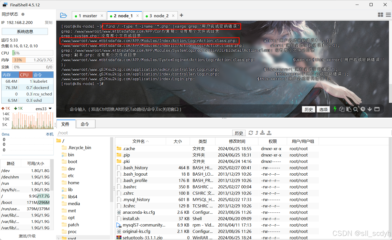Go to parent directory with up-arrow icon
Viewport: 392px width, 240px height.
tap(257, 133)
